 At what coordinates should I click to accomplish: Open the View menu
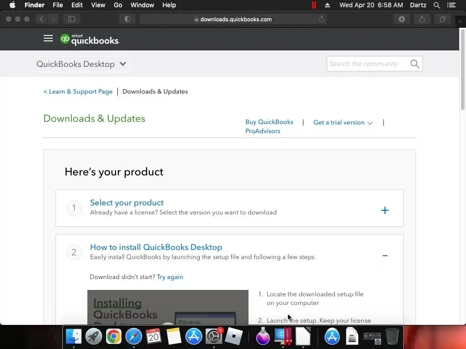[98, 5]
